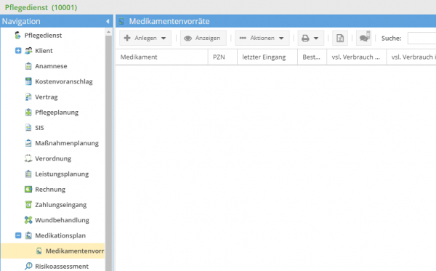Sort by the letzter Eingang column header
The width and height of the screenshot is (436, 271).
(267, 57)
